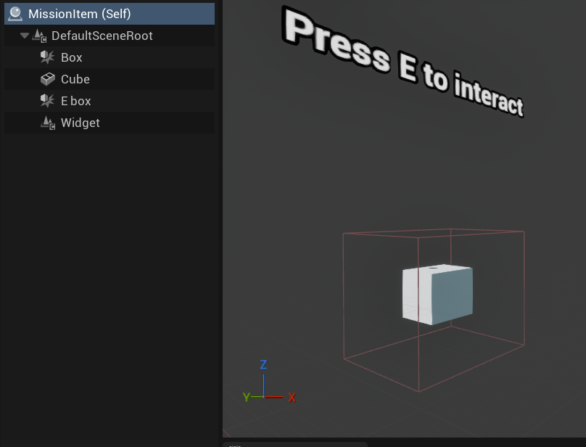Select the DefaultSceneRoot label
The width and height of the screenshot is (586, 447).
(x=102, y=36)
